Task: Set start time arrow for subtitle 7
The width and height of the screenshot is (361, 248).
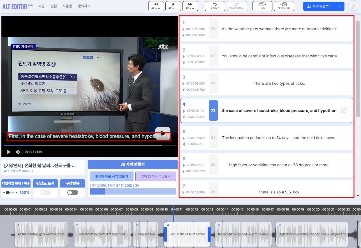Action: (184, 192)
